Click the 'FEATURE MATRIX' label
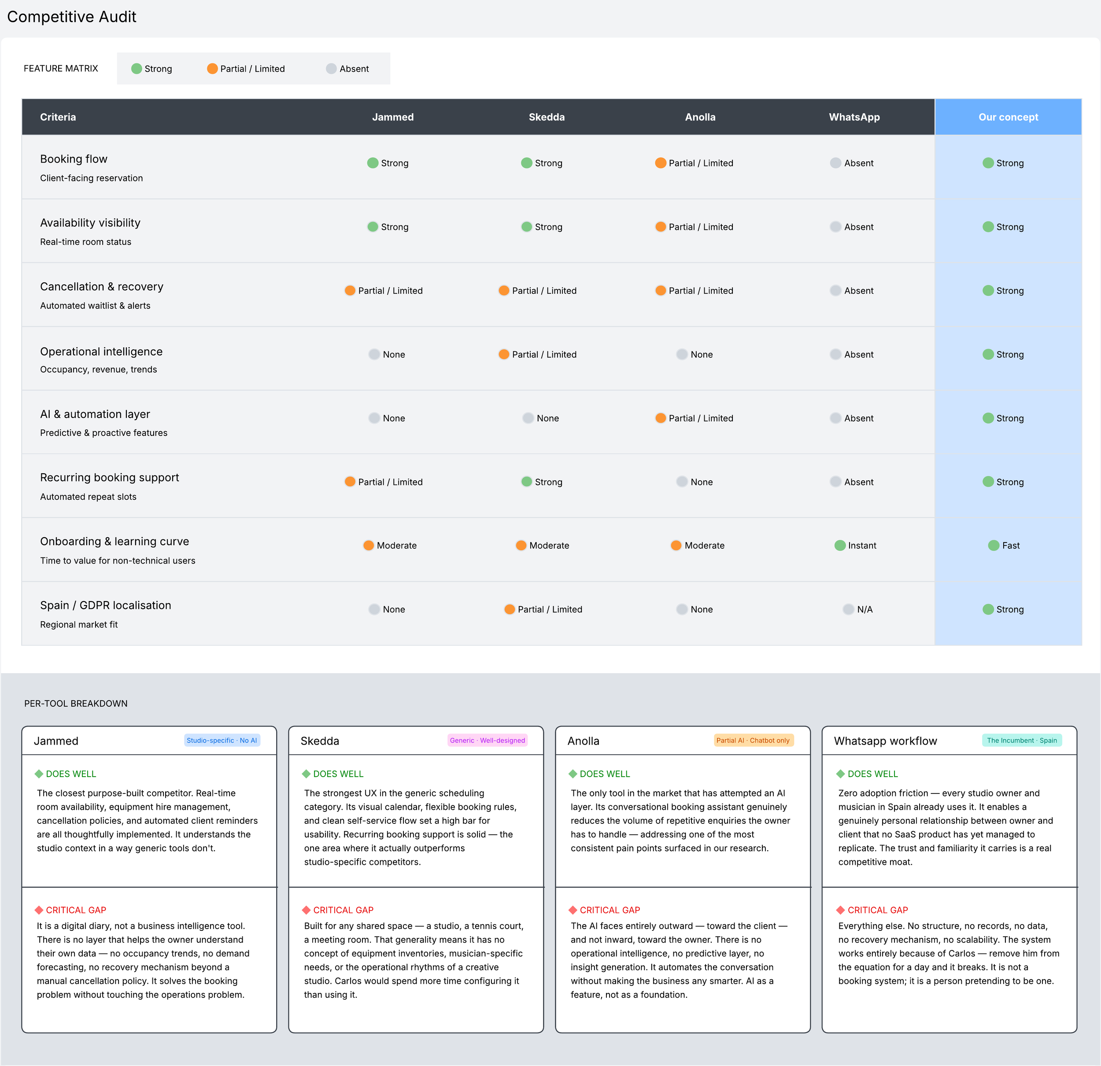Image resolution: width=1101 pixels, height=1066 pixels. [61, 69]
